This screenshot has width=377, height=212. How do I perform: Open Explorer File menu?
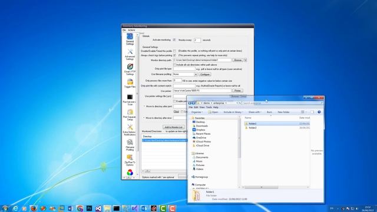(x=191, y=107)
